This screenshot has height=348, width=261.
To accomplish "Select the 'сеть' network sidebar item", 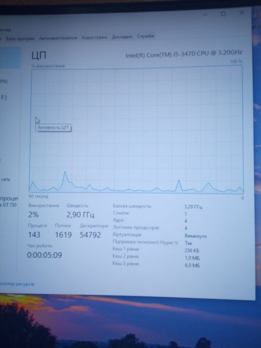I will point(5,179).
